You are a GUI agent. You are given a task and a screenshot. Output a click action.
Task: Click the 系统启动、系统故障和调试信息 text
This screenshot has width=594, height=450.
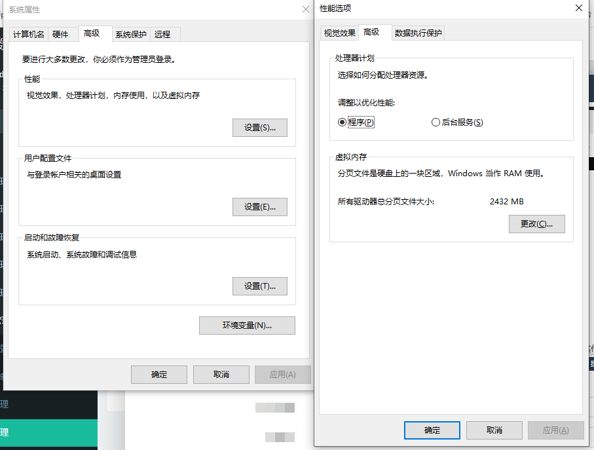pos(82,255)
